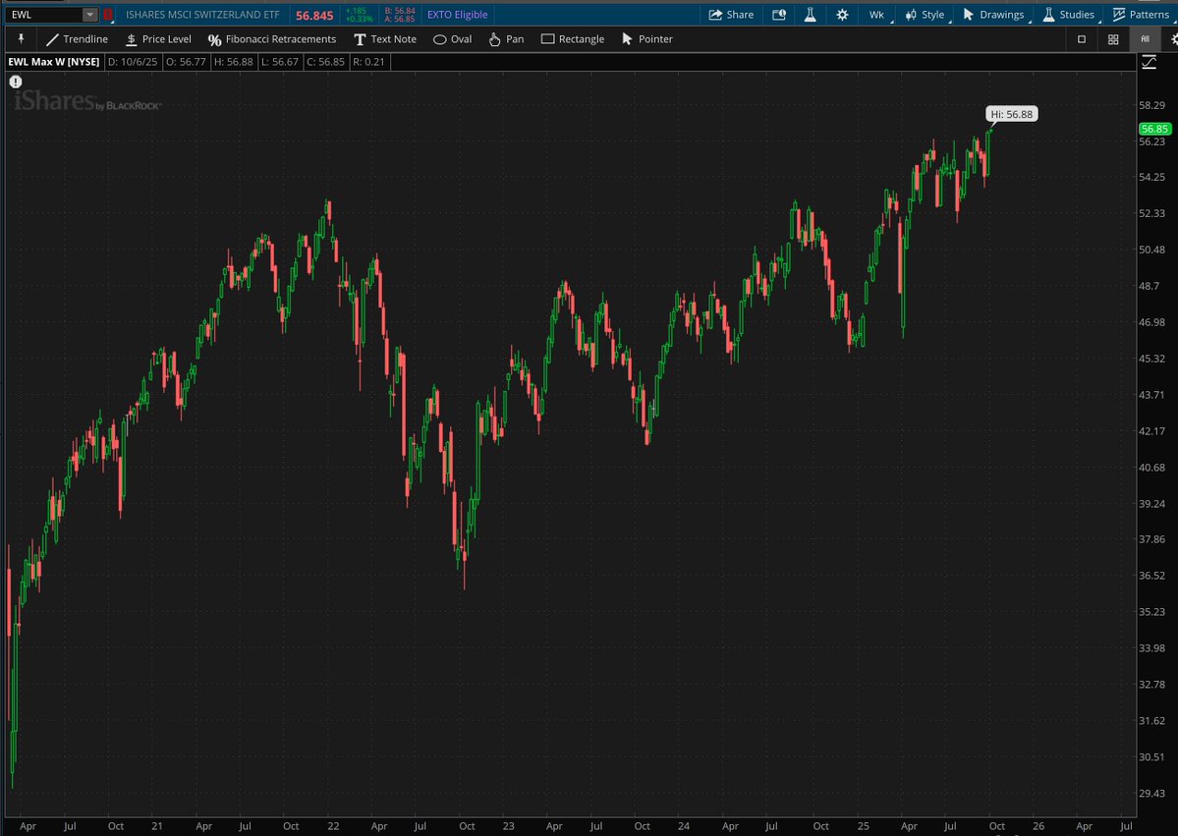Switch to the Pointer tool

[646, 39]
